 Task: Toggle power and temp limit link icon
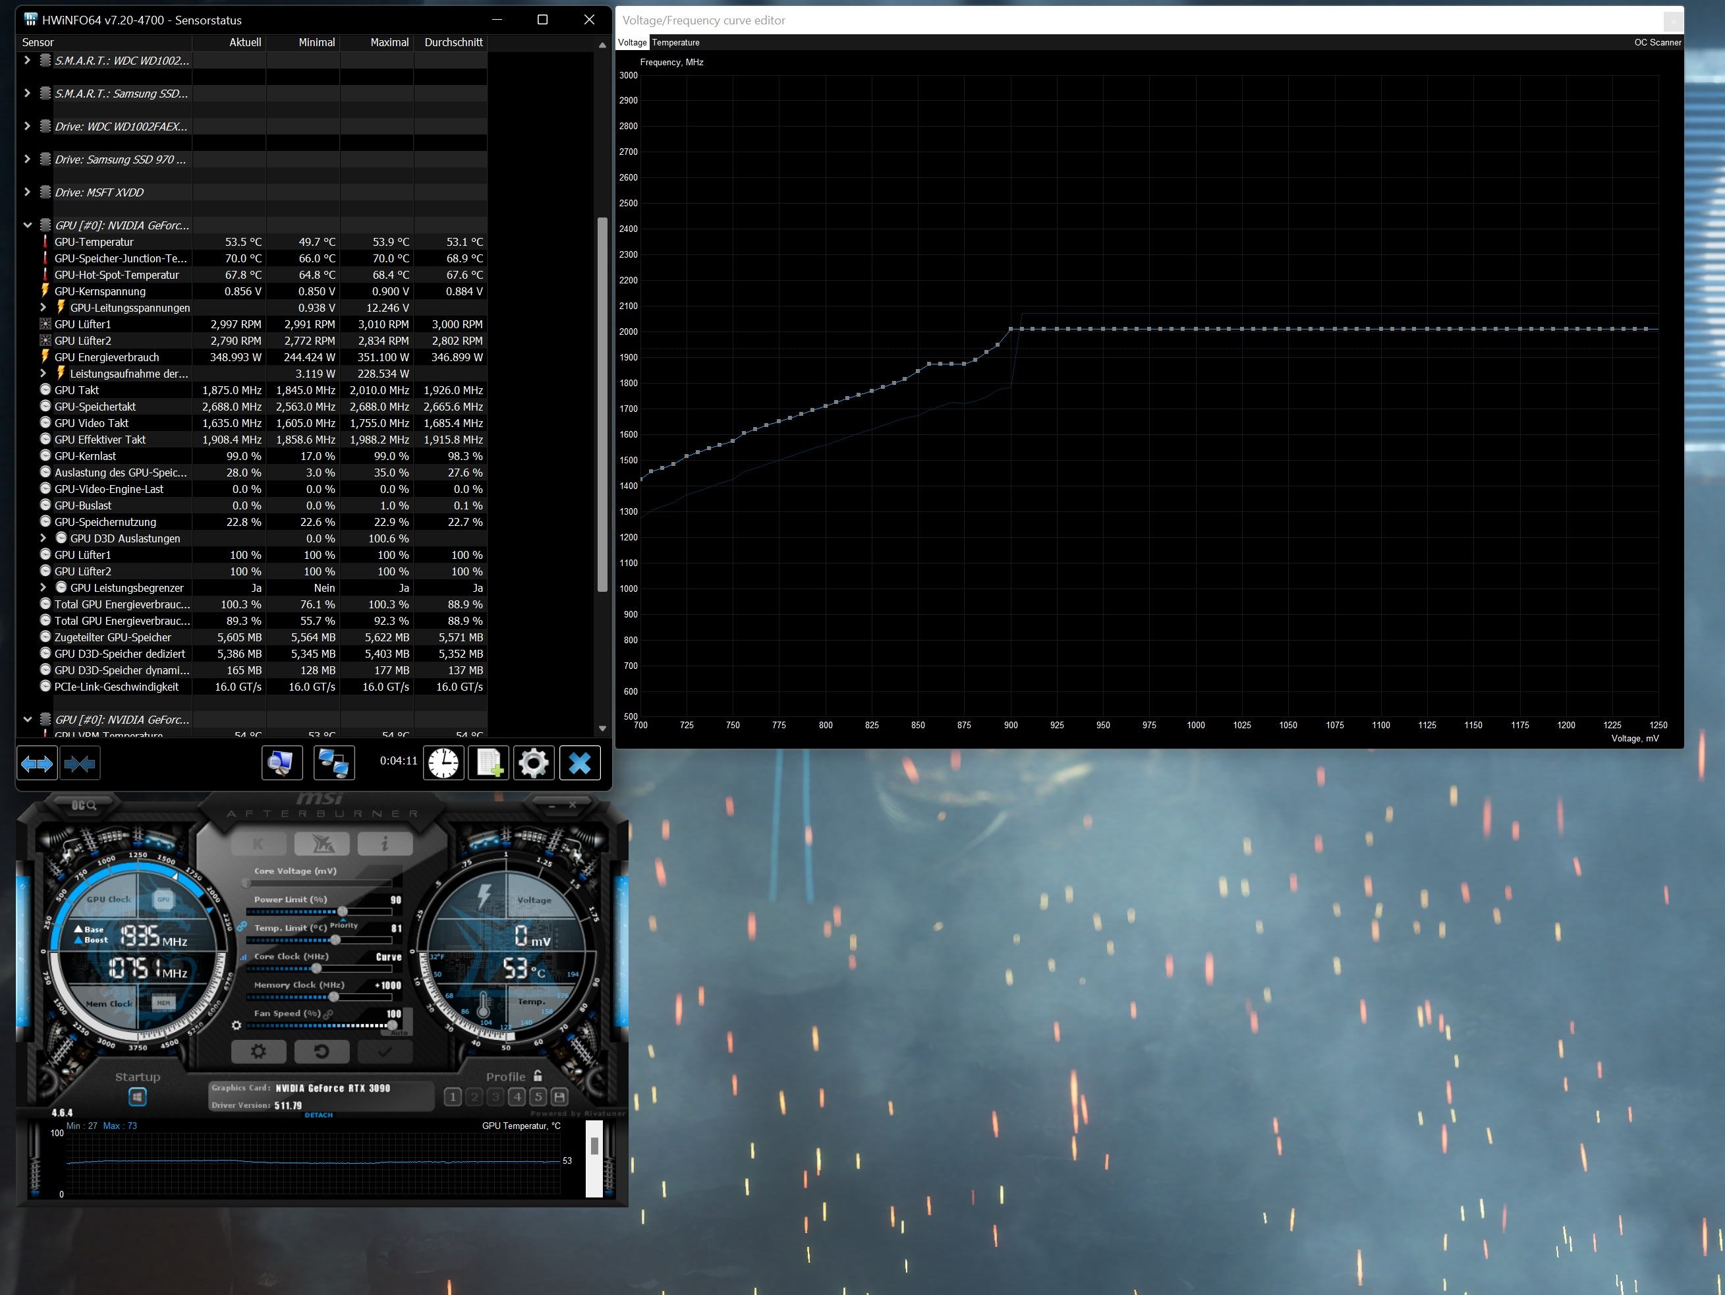tap(242, 927)
